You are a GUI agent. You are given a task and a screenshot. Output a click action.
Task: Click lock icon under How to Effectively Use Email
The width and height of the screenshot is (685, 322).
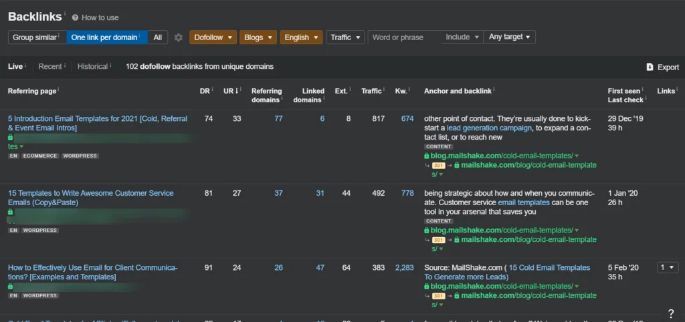[x=11, y=287]
